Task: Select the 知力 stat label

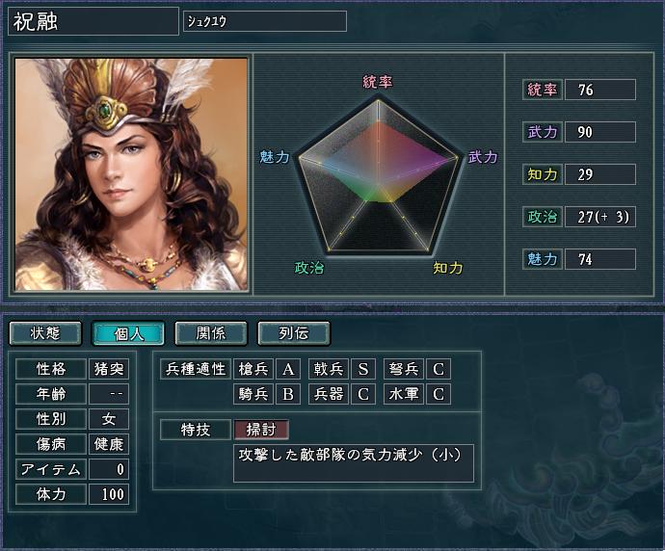Action: click(543, 174)
